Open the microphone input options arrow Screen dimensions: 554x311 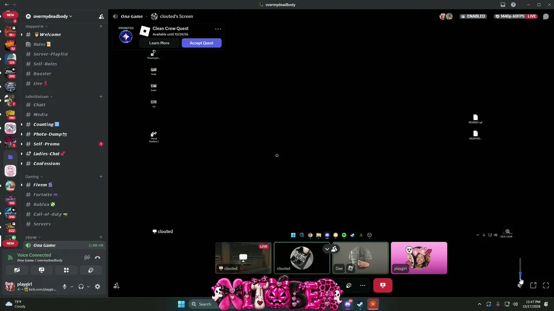[72, 286]
